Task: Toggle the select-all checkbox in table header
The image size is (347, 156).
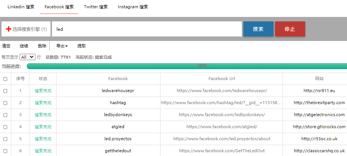Action: (x=5, y=79)
